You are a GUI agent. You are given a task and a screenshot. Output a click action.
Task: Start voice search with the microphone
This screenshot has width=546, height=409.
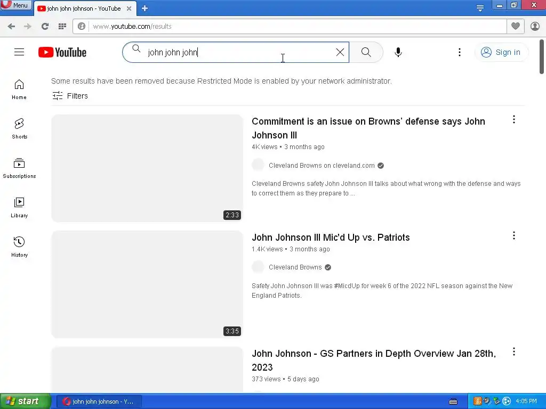pos(398,52)
